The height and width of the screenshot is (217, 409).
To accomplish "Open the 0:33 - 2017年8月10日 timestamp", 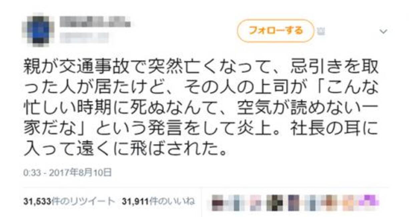I will tap(67, 173).
